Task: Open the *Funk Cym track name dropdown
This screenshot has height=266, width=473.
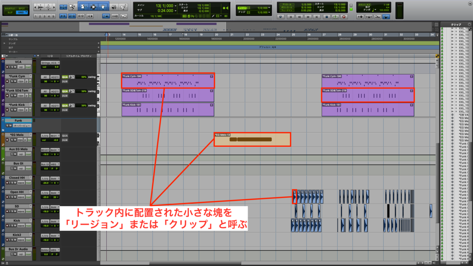Action: [x=30, y=76]
